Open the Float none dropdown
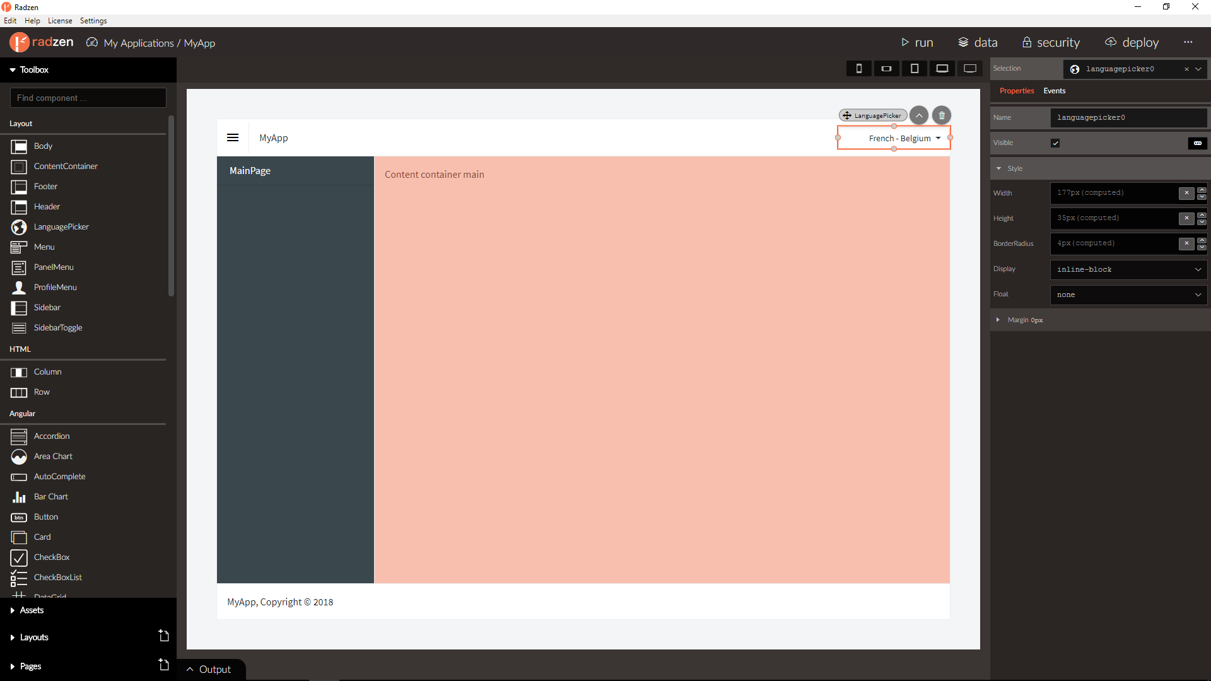Image resolution: width=1211 pixels, height=681 pixels. 1129,294
